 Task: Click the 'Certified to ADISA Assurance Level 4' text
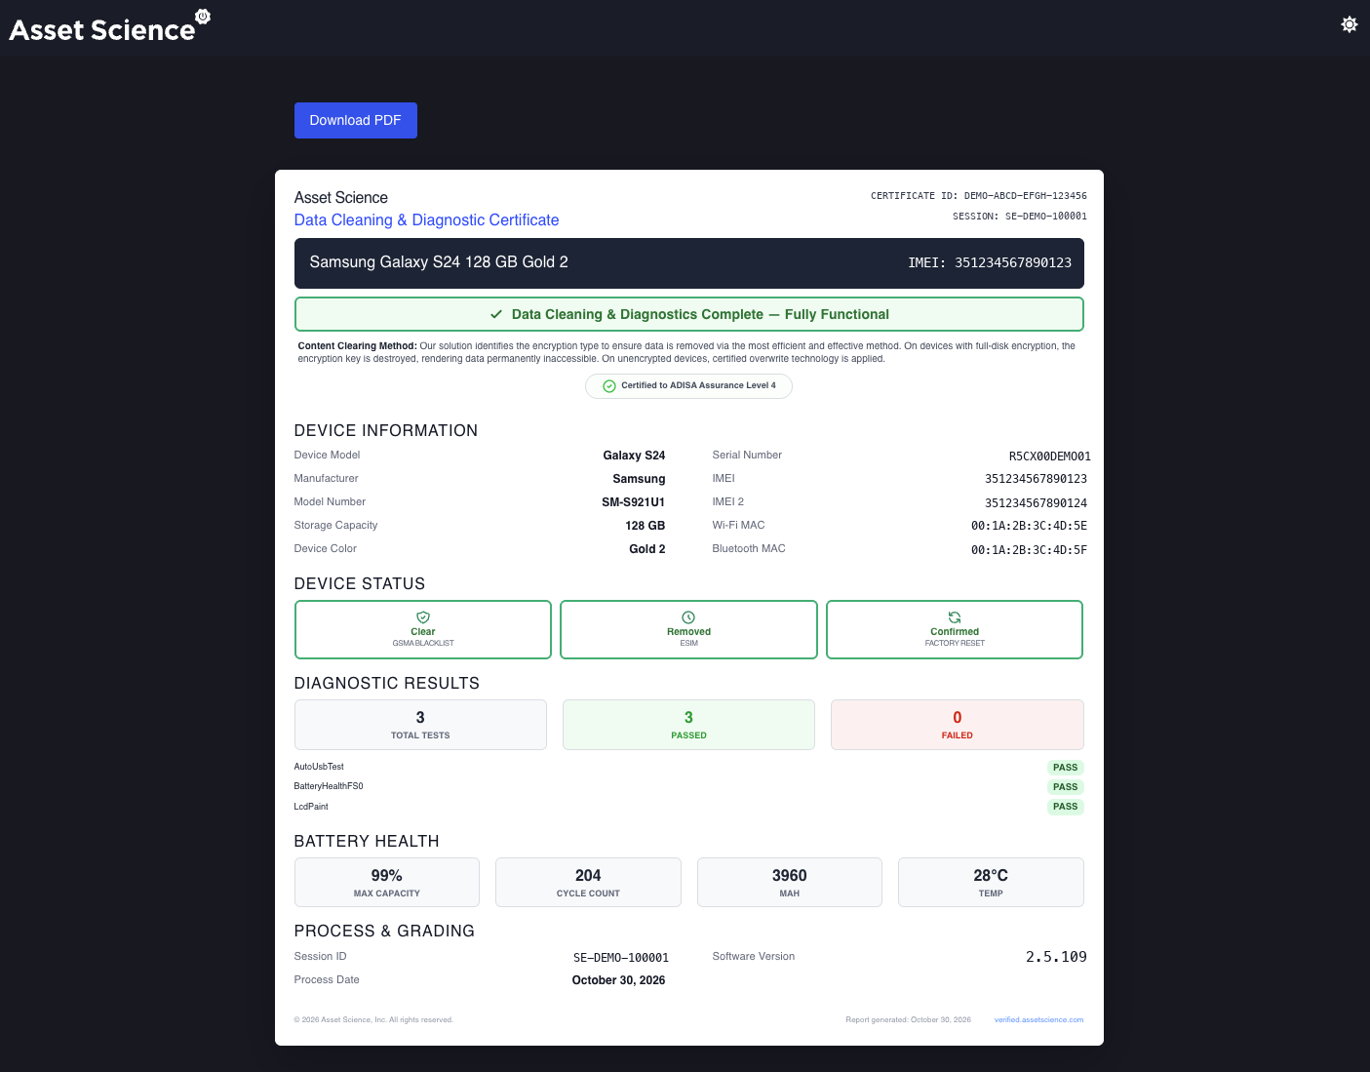coord(699,385)
